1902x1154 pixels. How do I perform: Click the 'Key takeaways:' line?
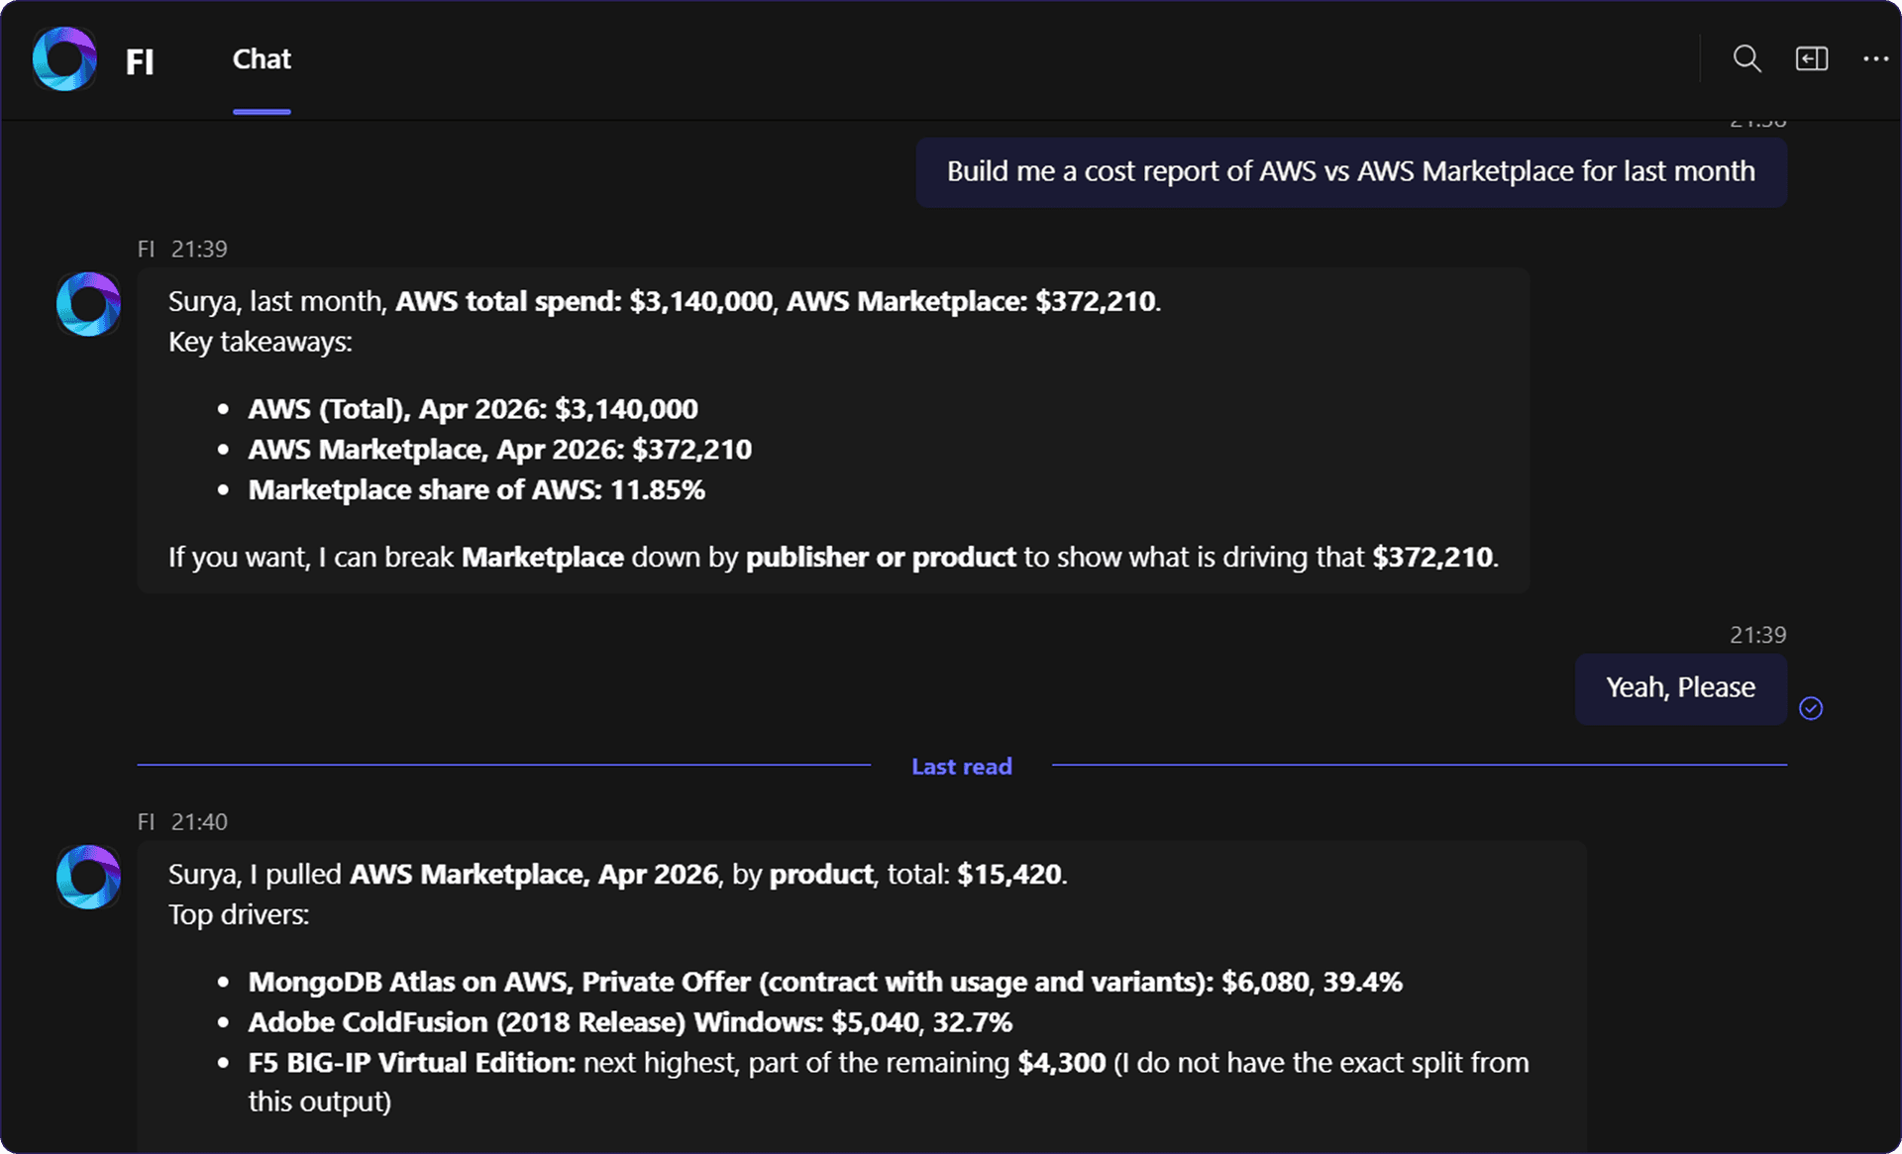point(261,343)
